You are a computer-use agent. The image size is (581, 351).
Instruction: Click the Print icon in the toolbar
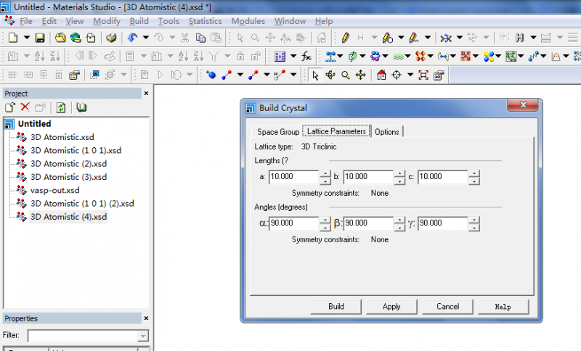click(111, 38)
